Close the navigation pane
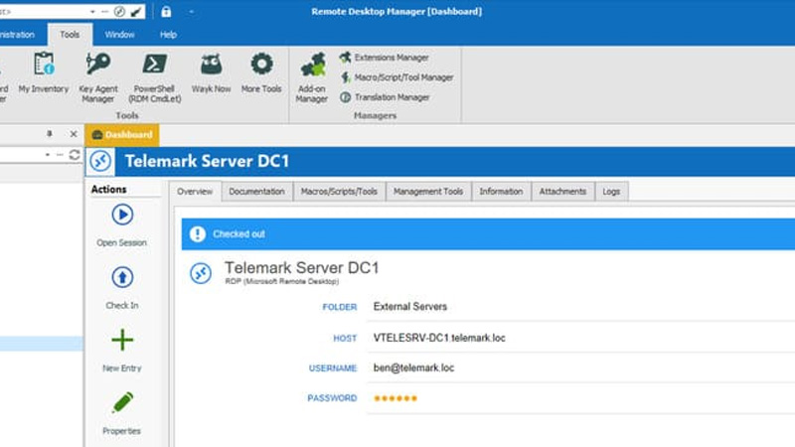 74,134
